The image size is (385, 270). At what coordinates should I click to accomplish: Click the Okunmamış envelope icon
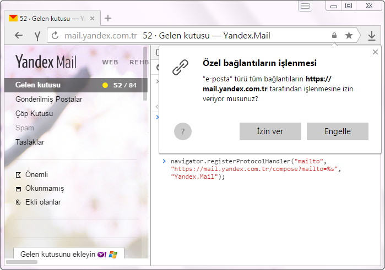(18, 189)
